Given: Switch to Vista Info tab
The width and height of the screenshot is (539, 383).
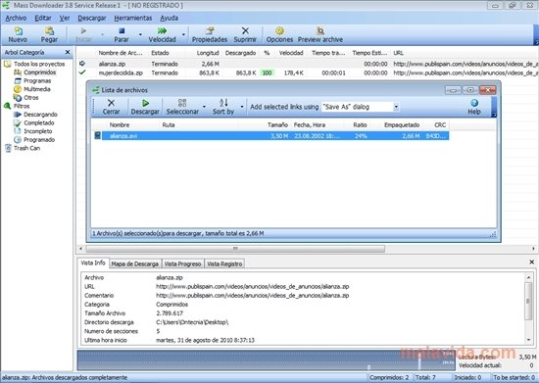Looking at the screenshot, I should [x=93, y=263].
